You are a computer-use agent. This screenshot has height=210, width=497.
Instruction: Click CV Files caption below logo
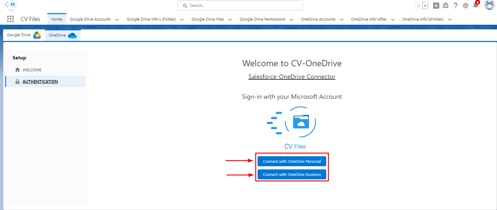coord(295,146)
